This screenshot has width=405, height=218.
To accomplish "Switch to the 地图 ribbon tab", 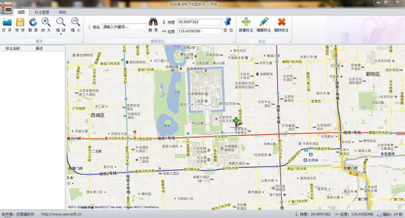I will [21, 12].
